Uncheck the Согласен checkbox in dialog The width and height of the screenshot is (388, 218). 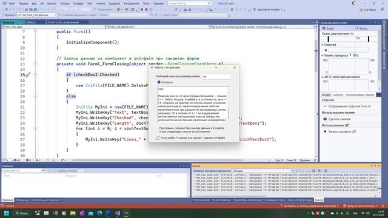click(x=159, y=82)
